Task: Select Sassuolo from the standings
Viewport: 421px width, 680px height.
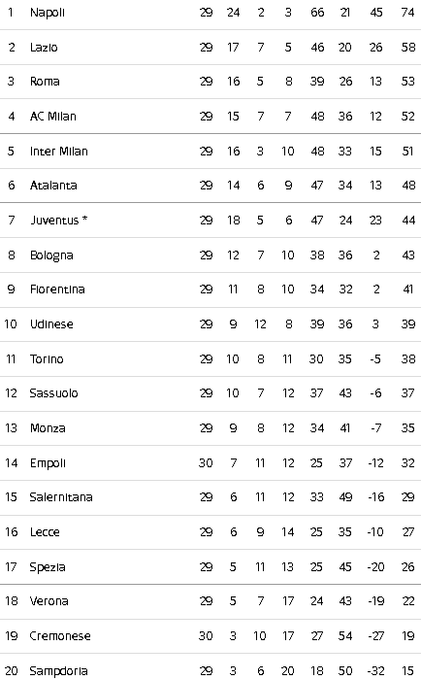Action: pos(53,392)
